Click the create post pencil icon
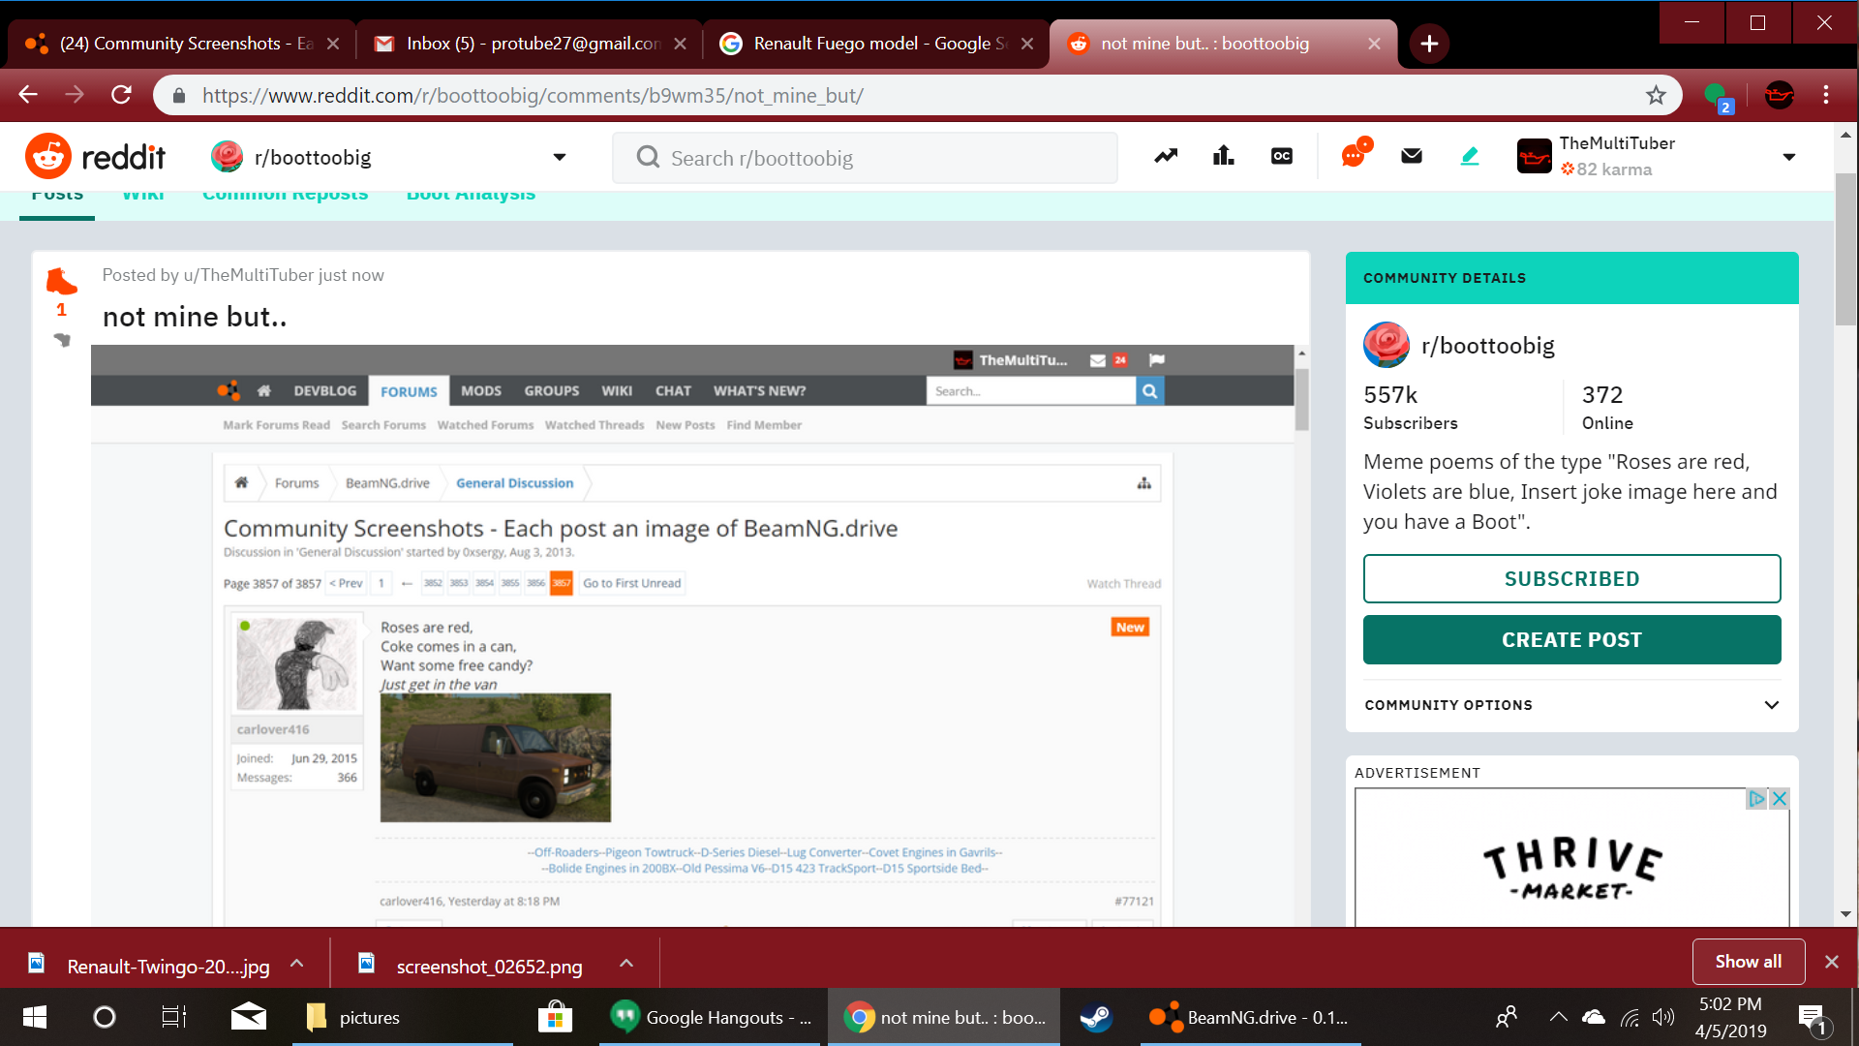Viewport: 1859px width, 1046px height. click(1470, 156)
